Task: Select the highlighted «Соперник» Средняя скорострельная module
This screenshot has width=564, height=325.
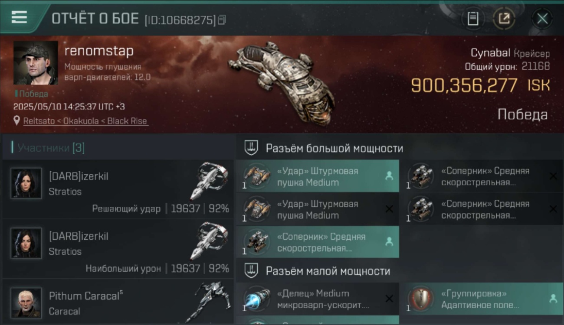Action: pos(318,242)
